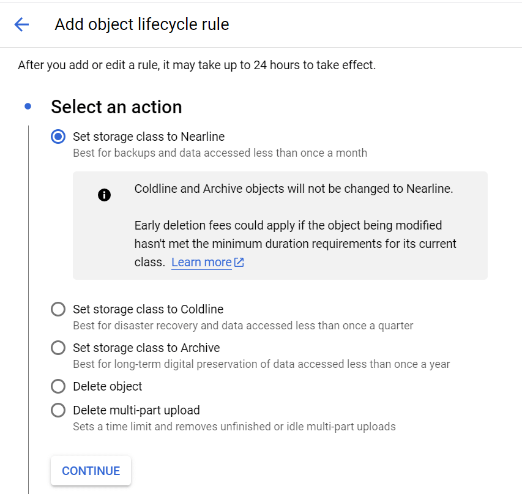This screenshot has width=522, height=494.
Task: Select the Set storage class to Nearline option
Action: click(58, 137)
